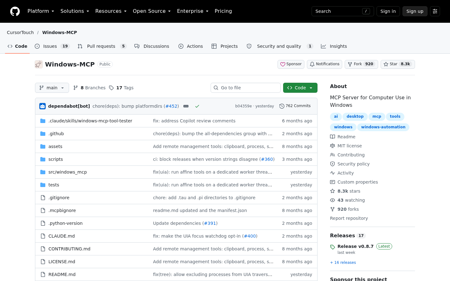Expand the commit message ellipsis icon
450x281 pixels.
(x=186, y=106)
